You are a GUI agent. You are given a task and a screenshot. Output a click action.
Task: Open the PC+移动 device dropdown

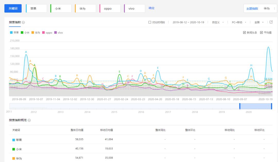(x=239, y=22)
